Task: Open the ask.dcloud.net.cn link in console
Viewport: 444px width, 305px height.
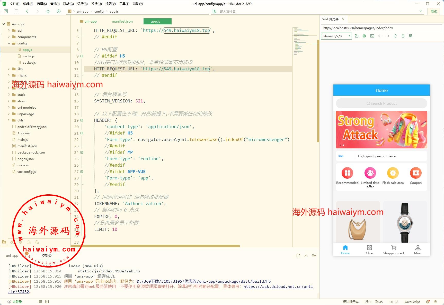Action: click(278, 287)
